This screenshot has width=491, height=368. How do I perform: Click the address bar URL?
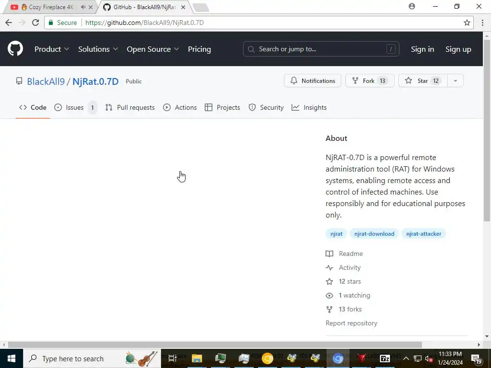(x=144, y=23)
